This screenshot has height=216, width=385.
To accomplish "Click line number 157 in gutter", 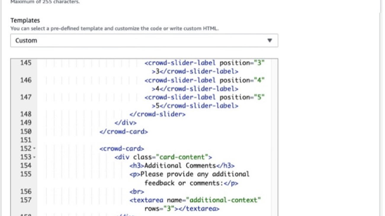I will tap(26, 200).
